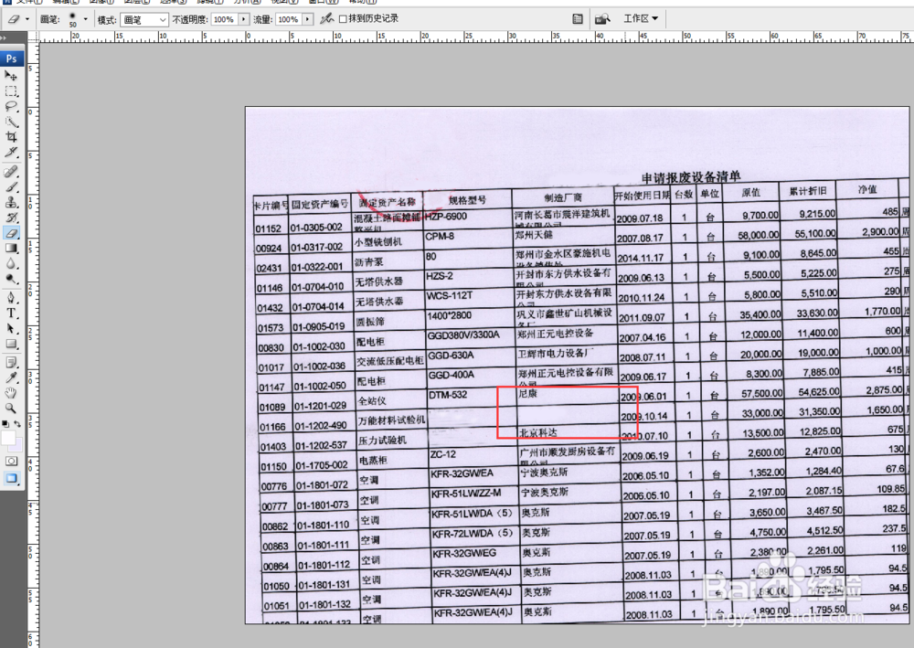
Task: Toggle Quick Mask mode
Action: (x=11, y=461)
